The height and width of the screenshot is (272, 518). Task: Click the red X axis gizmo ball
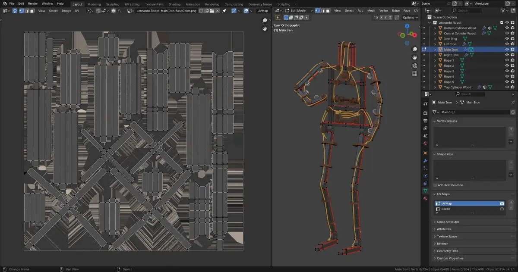coord(415,35)
